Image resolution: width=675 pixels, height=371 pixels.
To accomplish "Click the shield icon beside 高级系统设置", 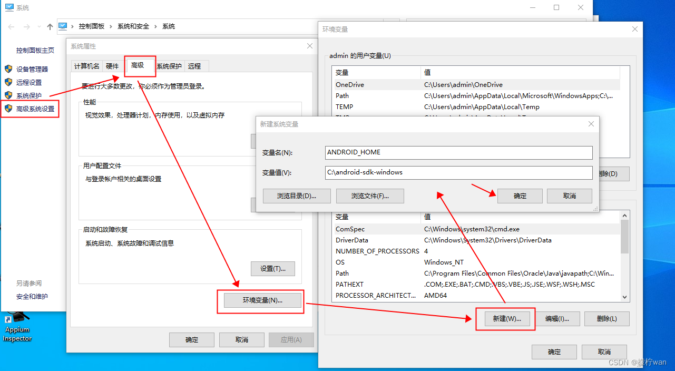I will coord(8,109).
